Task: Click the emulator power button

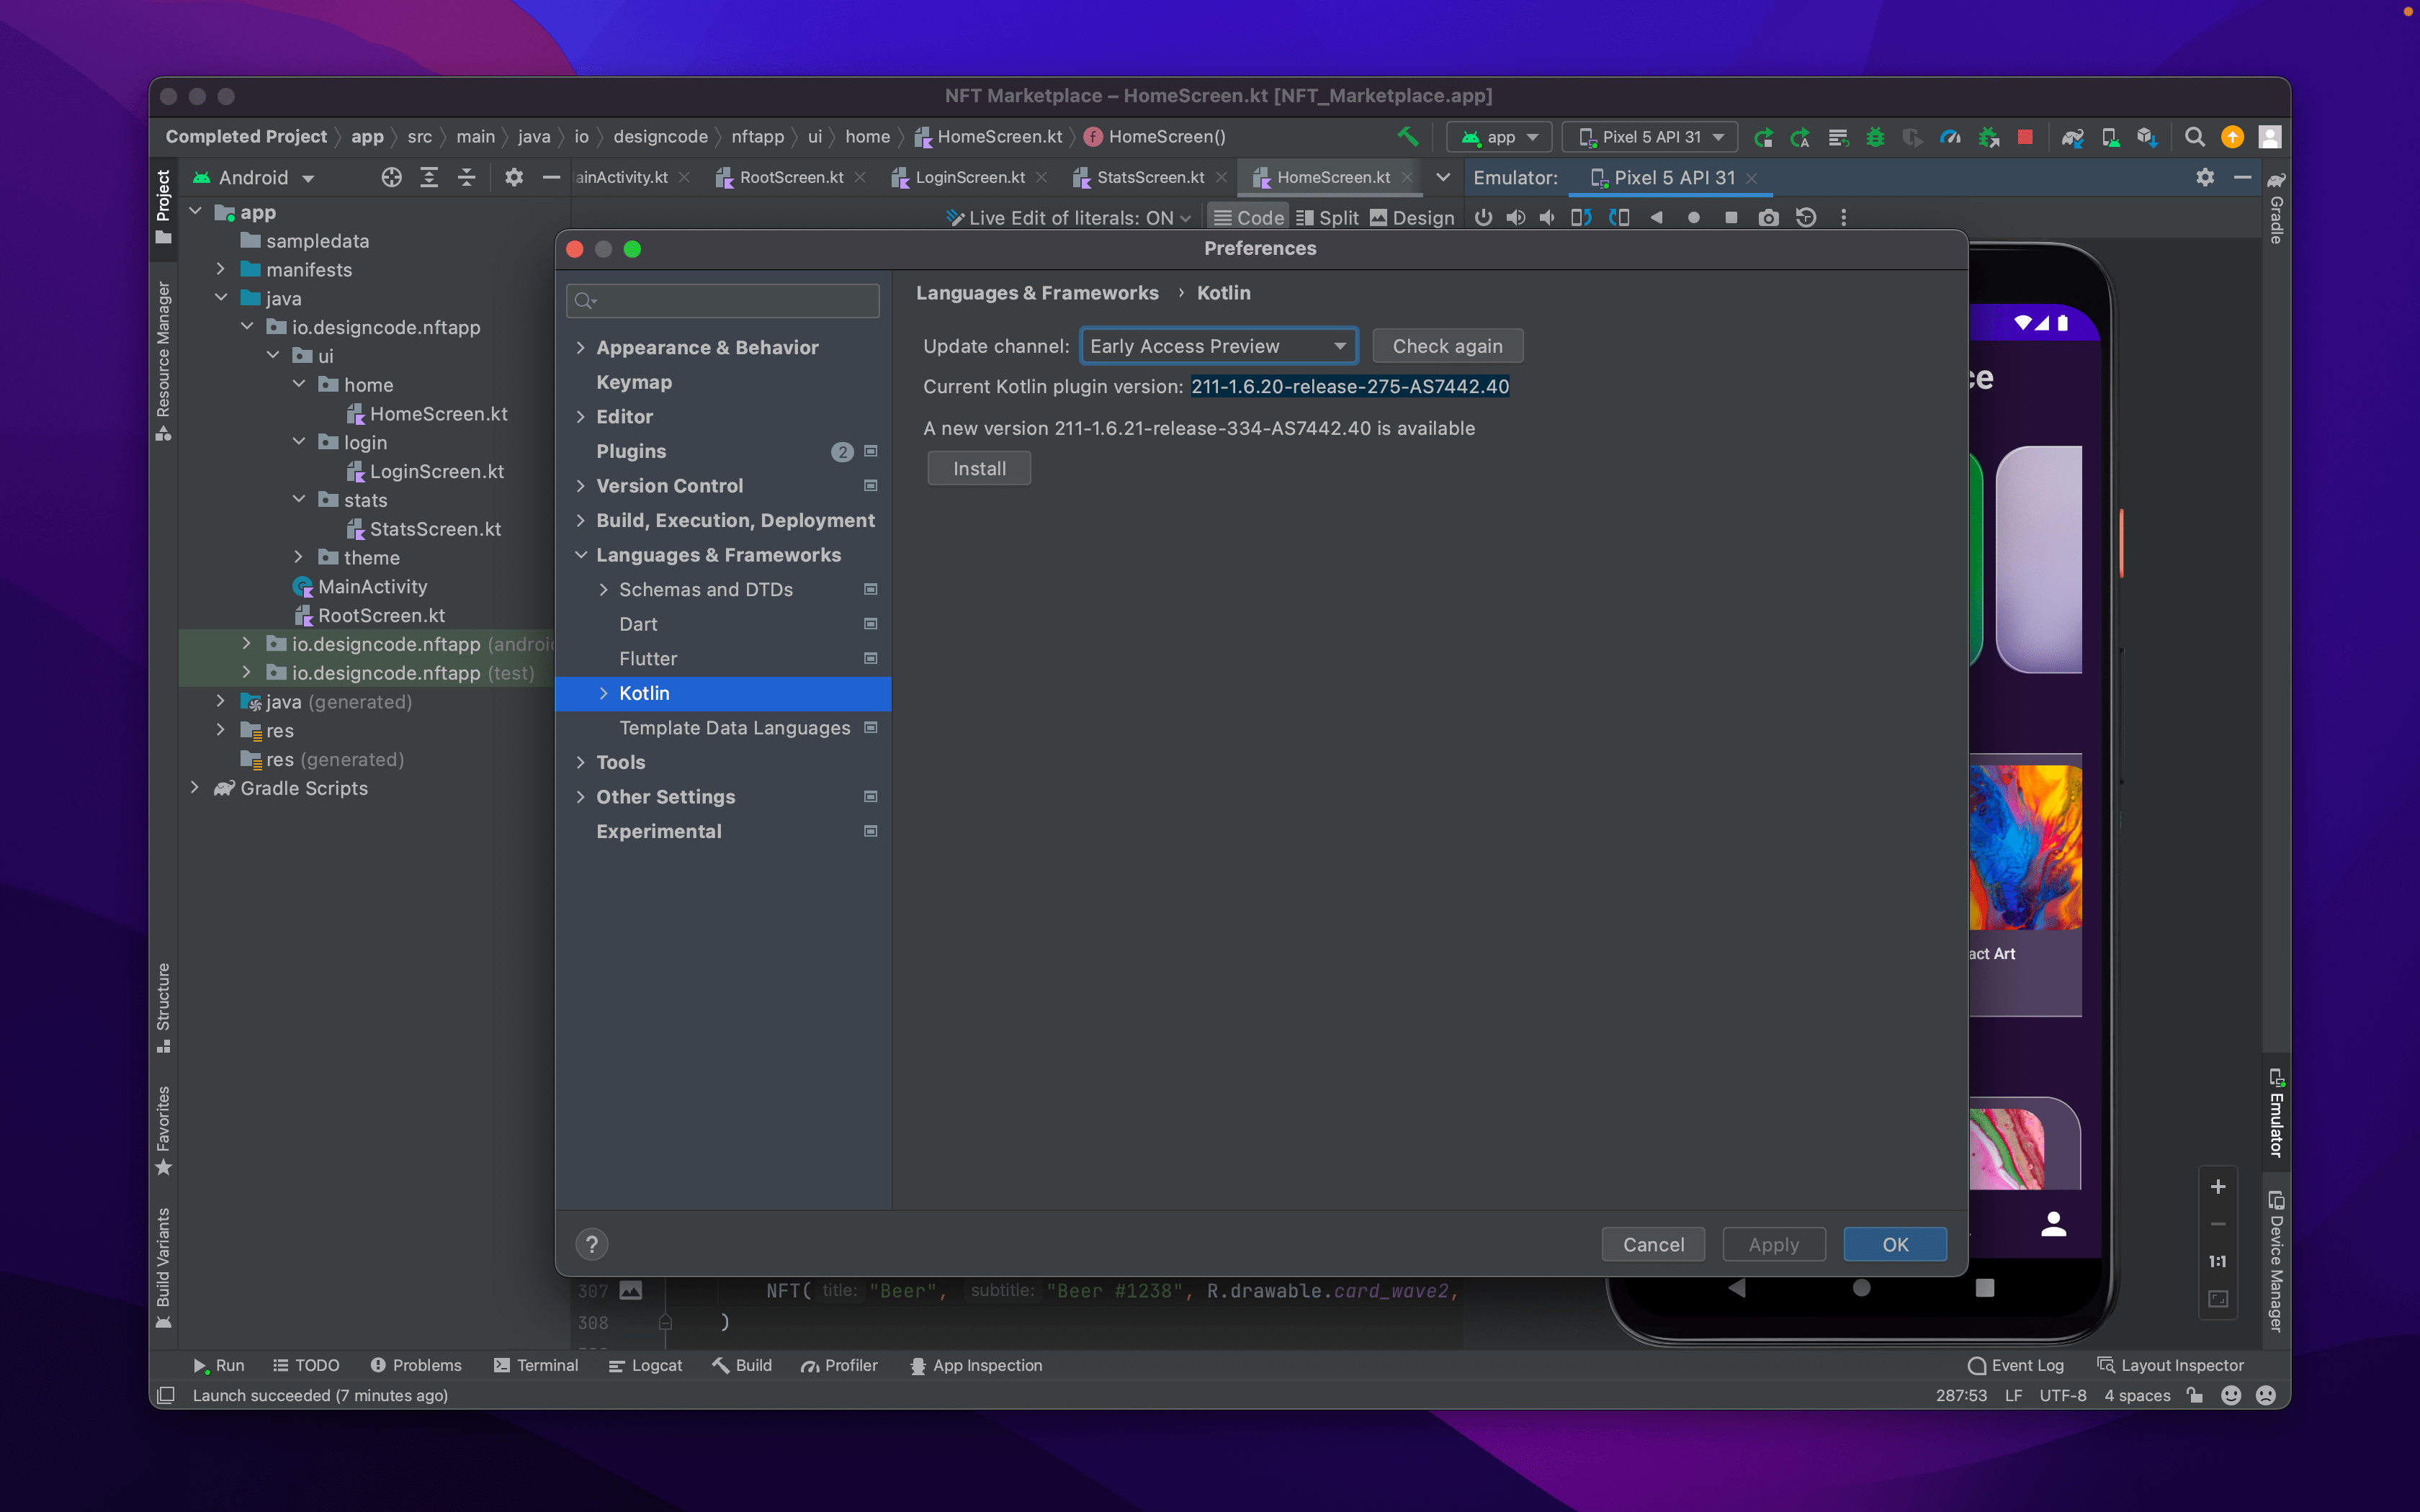Action: coord(1483,217)
